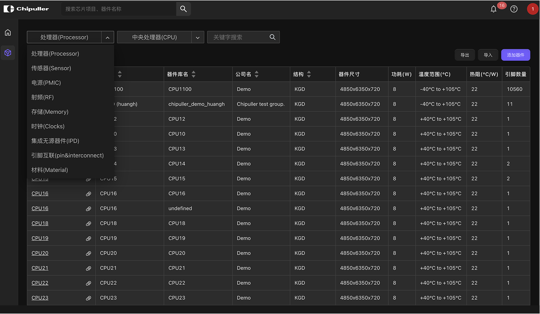Toggle sorting on the 器件库名 column
540x314 pixels.
click(193, 74)
